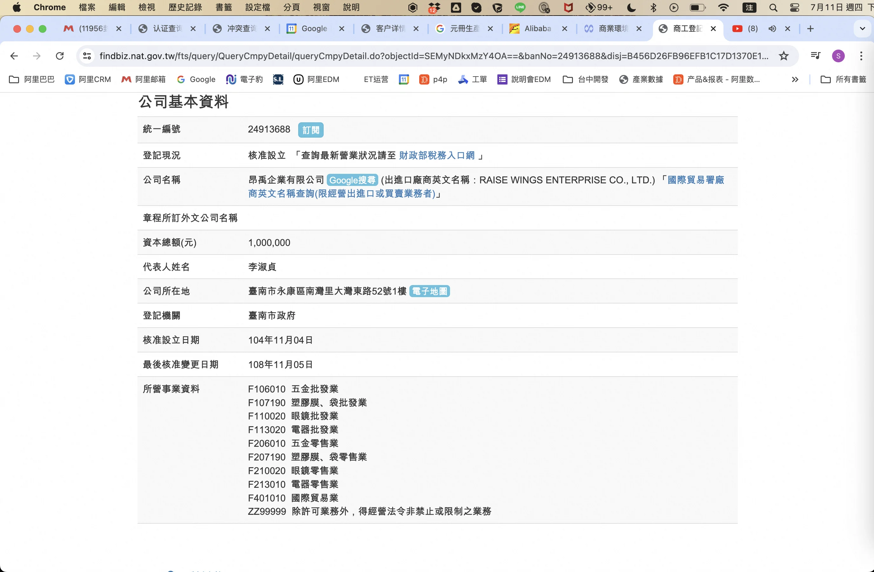Open the site information icon in address bar
Viewport: 874px width, 572px height.
(87, 56)
